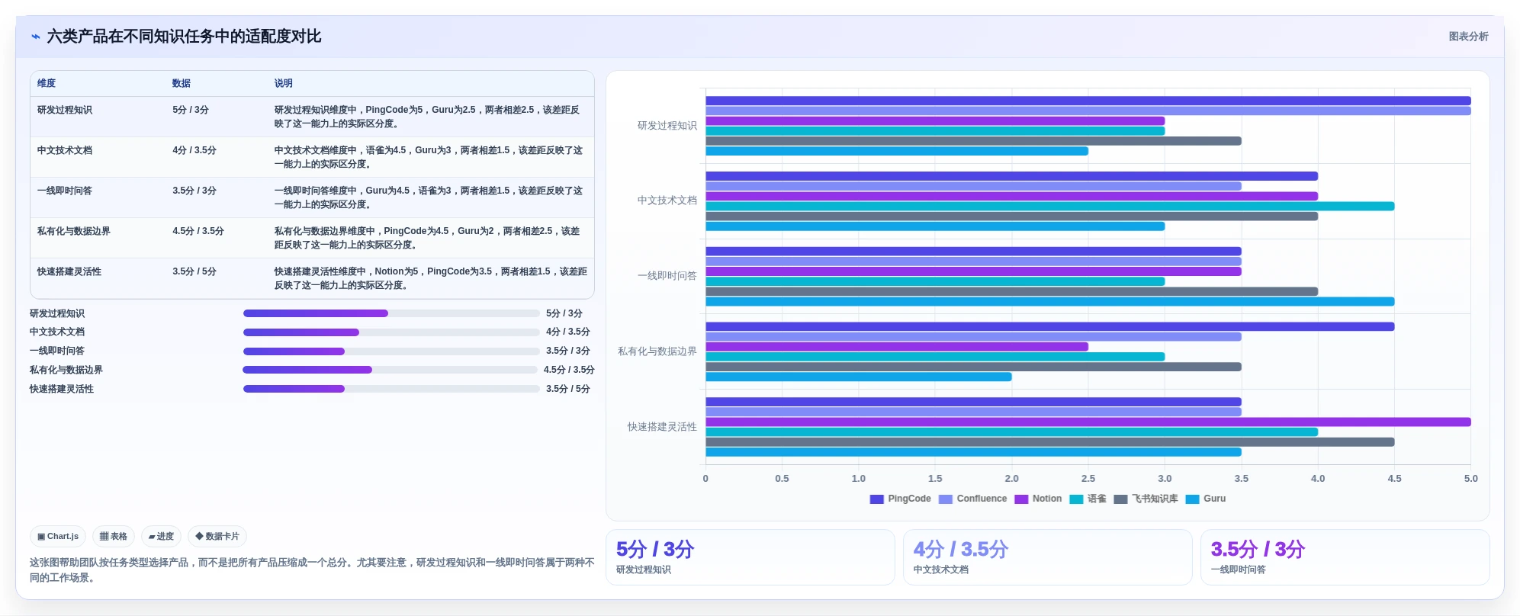Select the Chart.js tag chip

coord(58,537)
